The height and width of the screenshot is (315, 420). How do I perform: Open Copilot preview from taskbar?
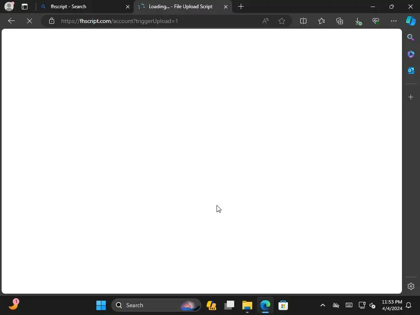pyautogui.click(x=211, y=305)
